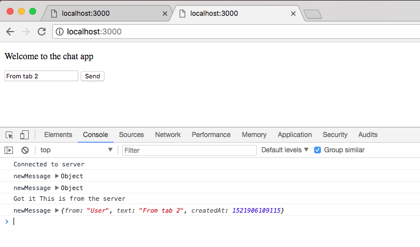Clear the console with the ban icon
Screen dimensions: 420x247
coord(25,150)
